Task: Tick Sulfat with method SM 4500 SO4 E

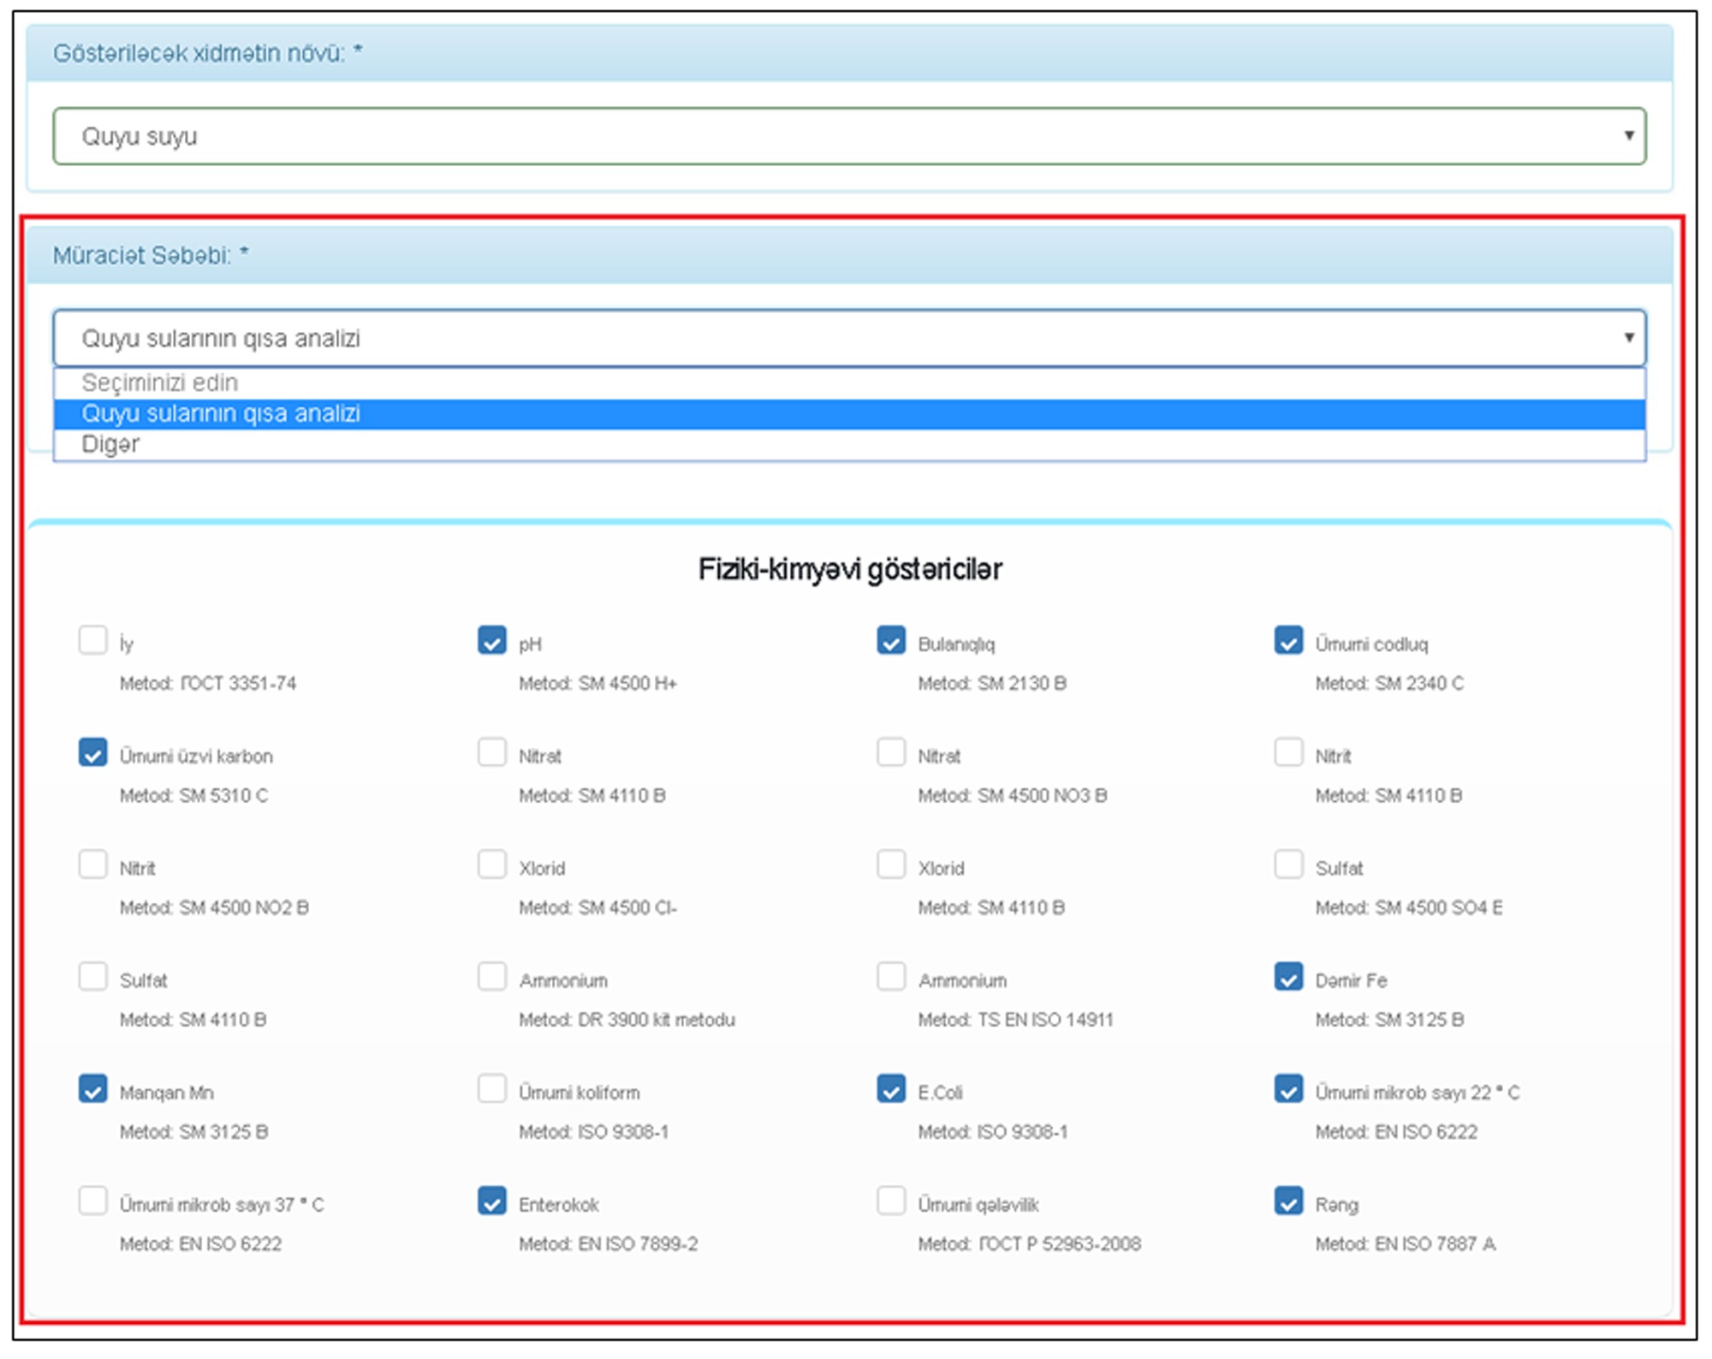Action: (x=1288, y=864)
